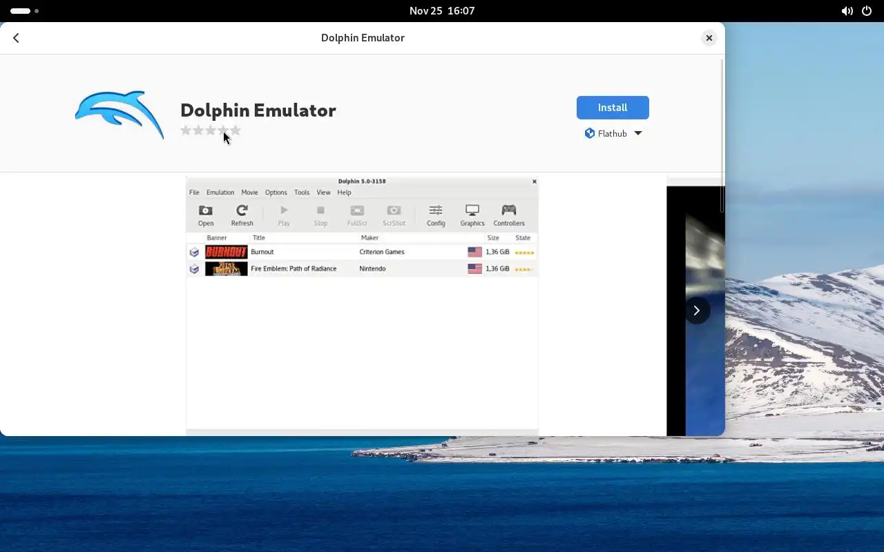This screenshot has width=884, height=552.
Task: Click the GameCube icon beside Fire Emblem
Action: coord(194,268)
